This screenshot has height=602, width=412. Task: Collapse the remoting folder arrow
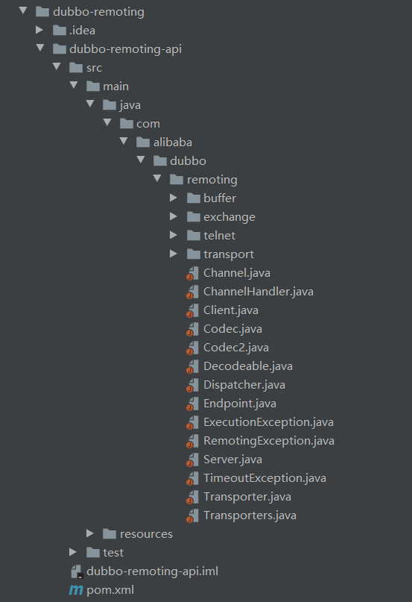(157, 178)
